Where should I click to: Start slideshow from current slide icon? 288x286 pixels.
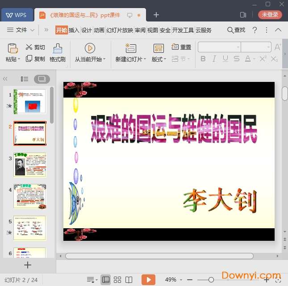[x=90, y=48]
